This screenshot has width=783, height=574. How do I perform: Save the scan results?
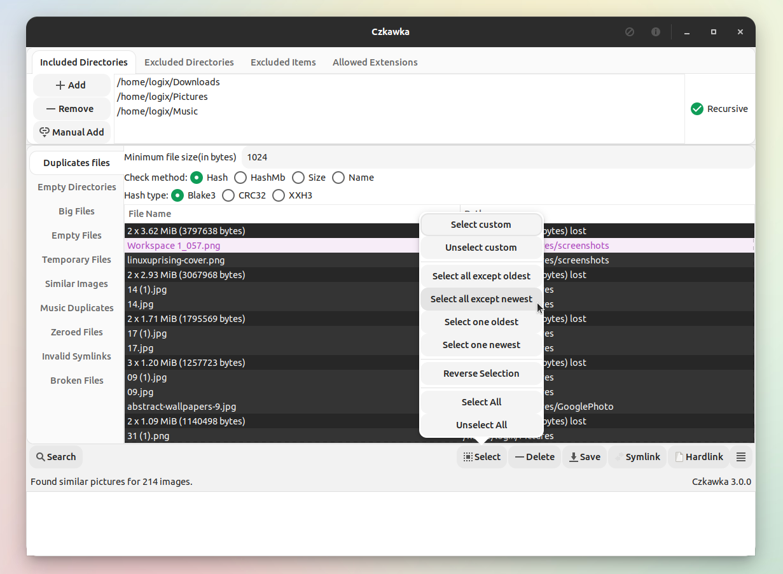pos(584,456)
